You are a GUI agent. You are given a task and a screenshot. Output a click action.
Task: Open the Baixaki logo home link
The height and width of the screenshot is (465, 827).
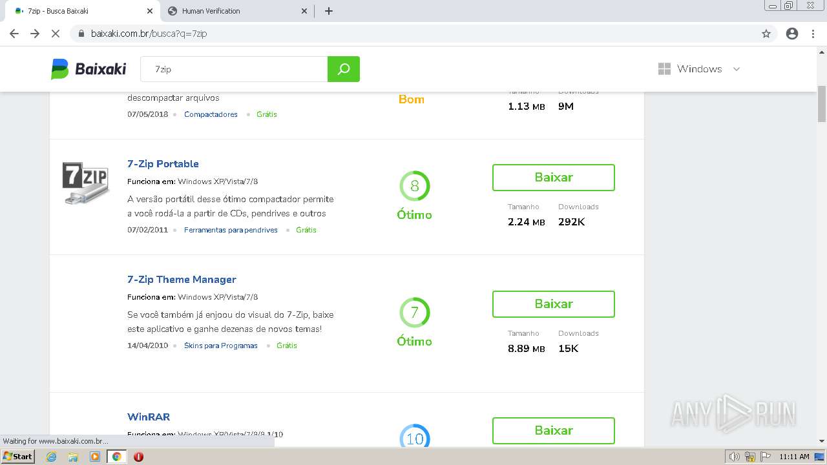[89, 69]
